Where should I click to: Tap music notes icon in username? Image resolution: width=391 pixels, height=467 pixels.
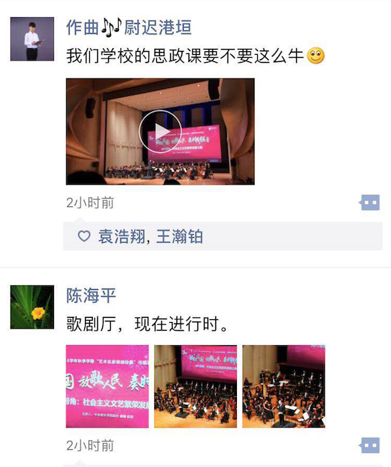(112, 27)
